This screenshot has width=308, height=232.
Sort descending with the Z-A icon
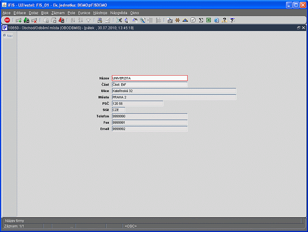pos(80,20)
